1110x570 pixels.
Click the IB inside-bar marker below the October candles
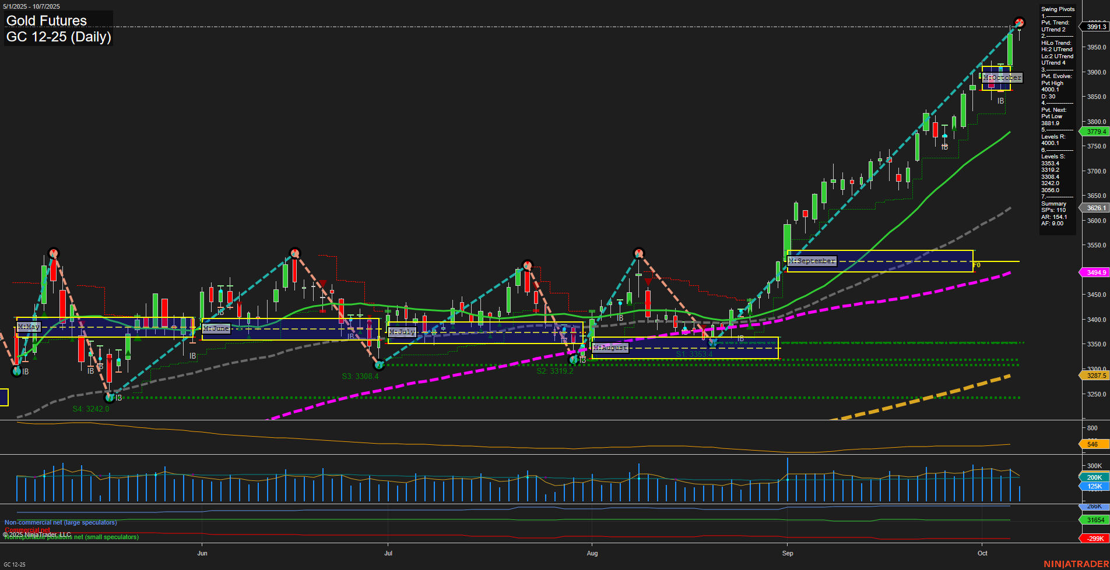click(x=1000, y=100)
